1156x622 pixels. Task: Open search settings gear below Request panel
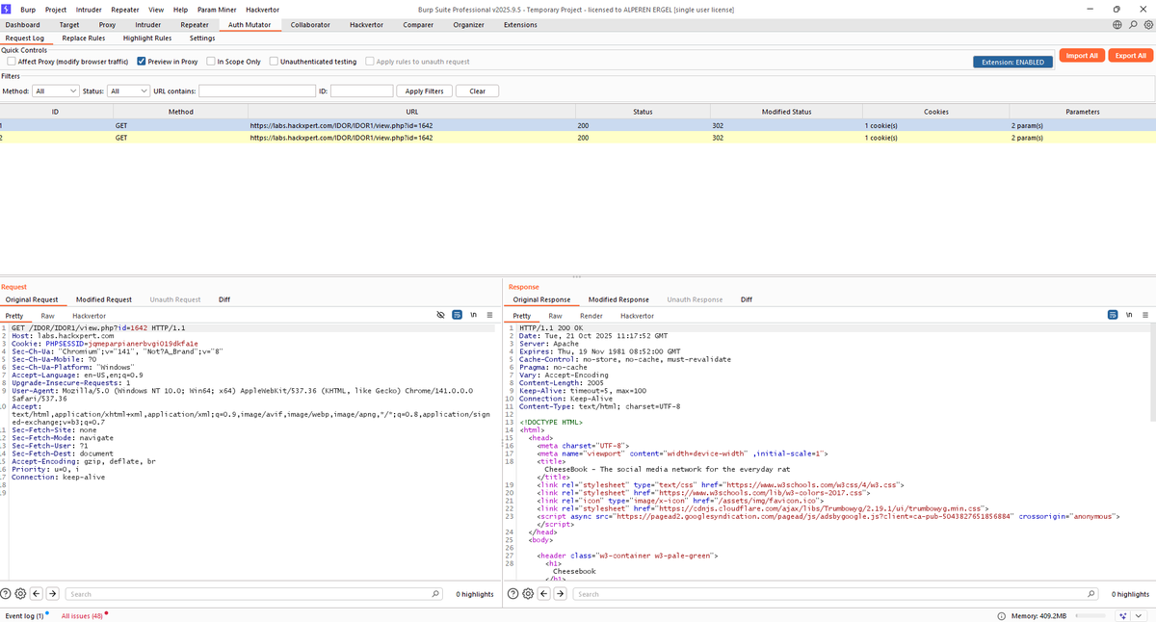coord(20,594)
